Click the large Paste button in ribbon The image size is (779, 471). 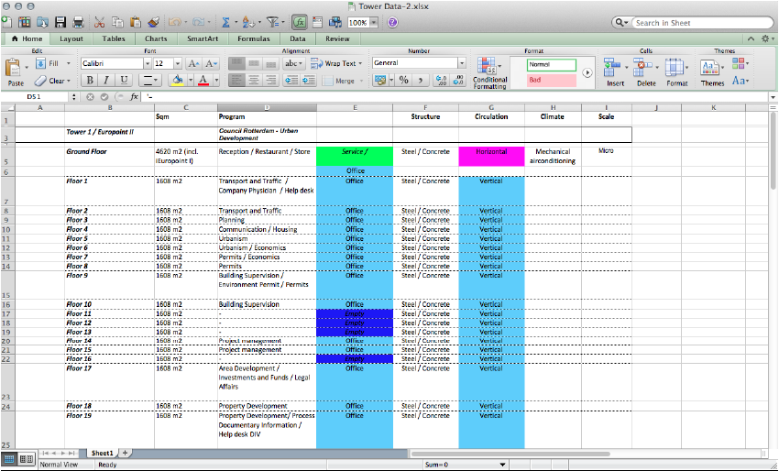(15, 72)
